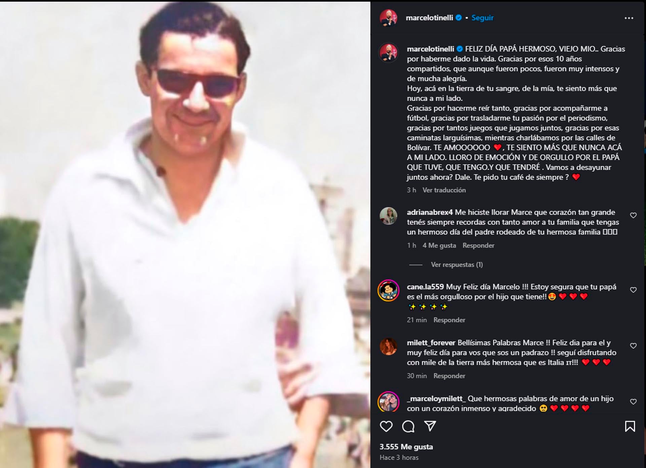Reply to adrianabrex4's comment

(x=478, y=246)
